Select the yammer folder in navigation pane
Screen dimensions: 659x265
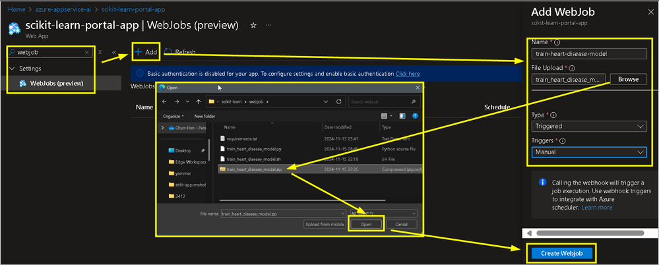click(180, 173)
